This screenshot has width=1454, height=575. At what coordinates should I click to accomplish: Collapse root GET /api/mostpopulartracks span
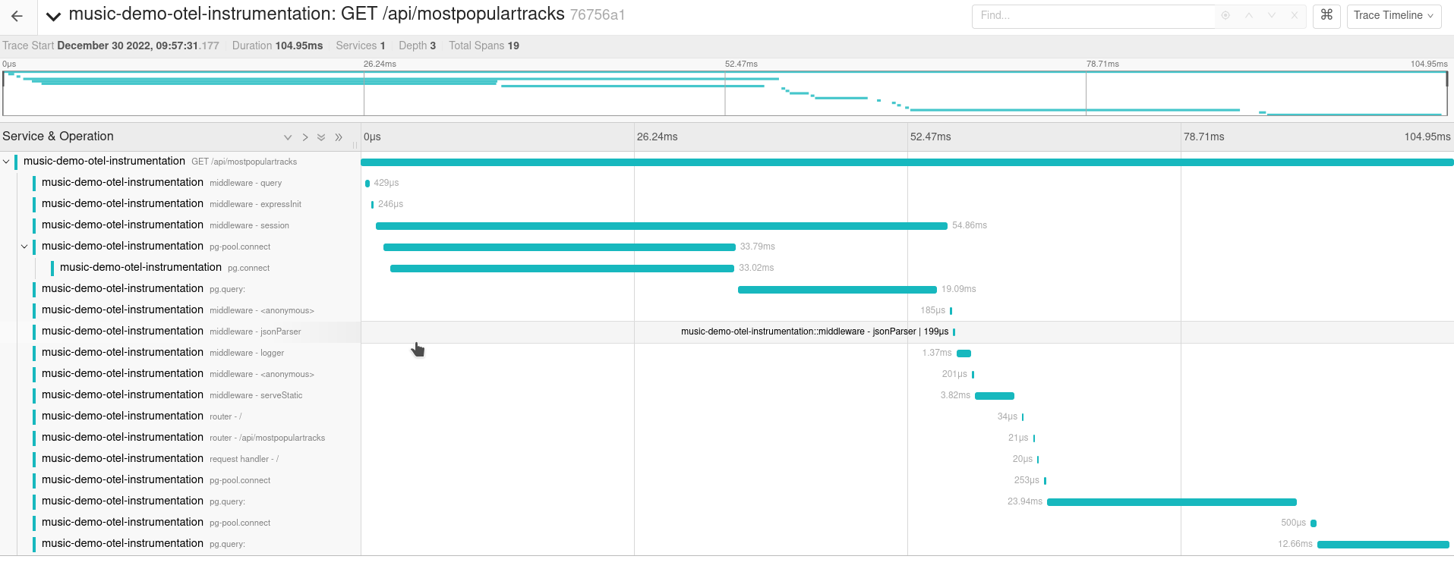click(x=6, y=162)
